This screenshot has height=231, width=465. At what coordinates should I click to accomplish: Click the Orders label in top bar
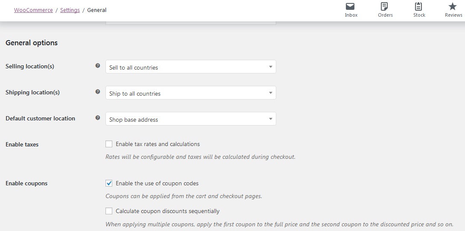click(385, 15)
